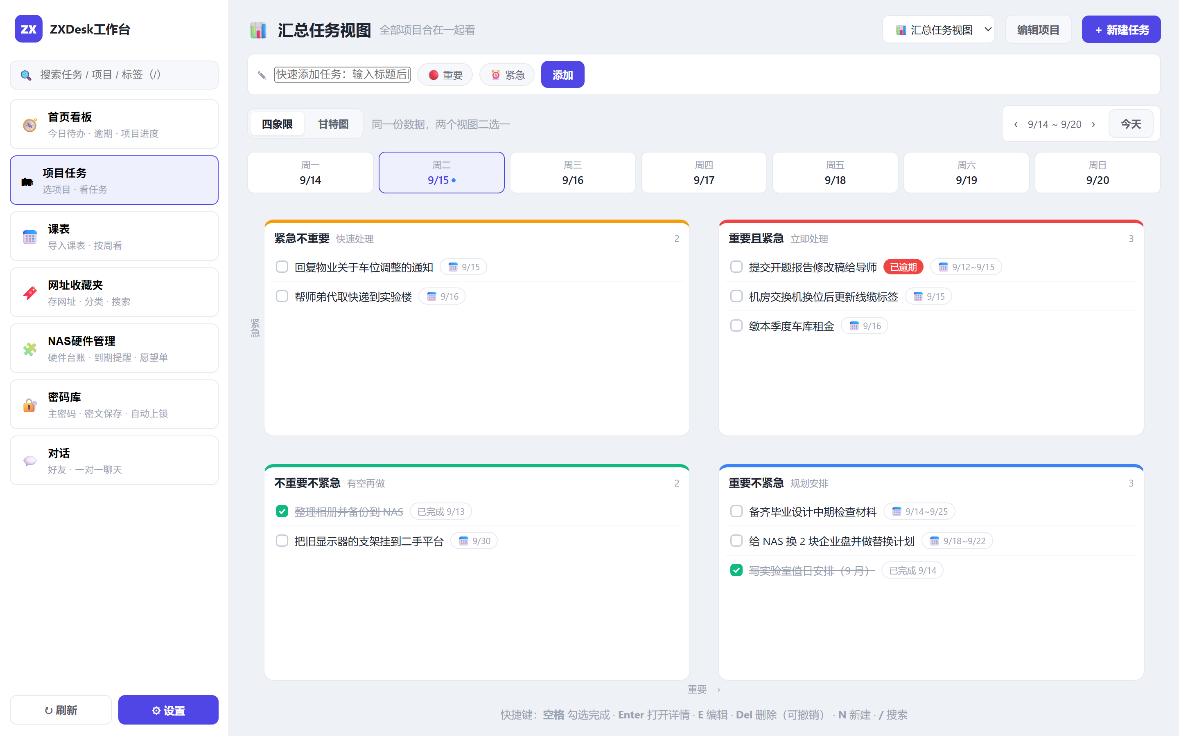This screenshot has width=1179, height=736.
Task: Click task title 机房交换机换位后更新线缆标签
Action: (823, 297)
